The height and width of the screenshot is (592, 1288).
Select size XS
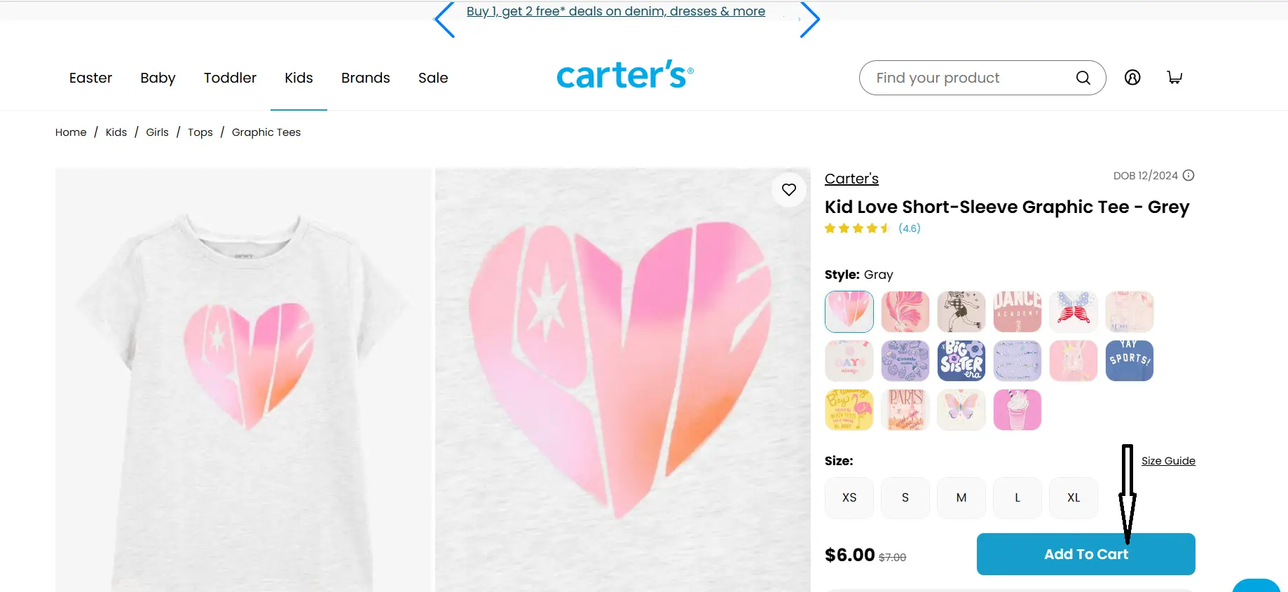click(x=849, y=497)
